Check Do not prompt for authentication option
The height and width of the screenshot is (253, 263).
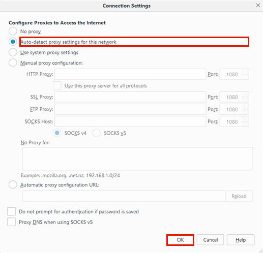pyautogui.click(x=11, y=211)
